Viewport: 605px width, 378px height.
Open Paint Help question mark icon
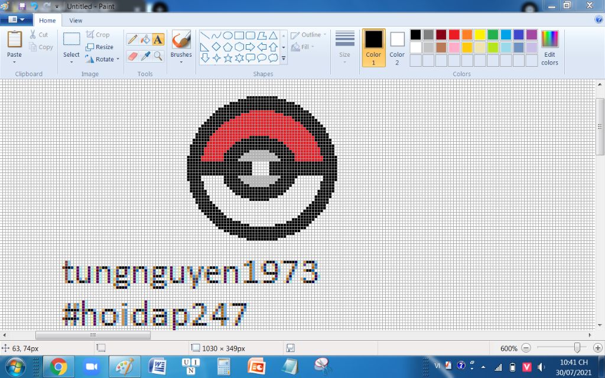click(599, 19)
